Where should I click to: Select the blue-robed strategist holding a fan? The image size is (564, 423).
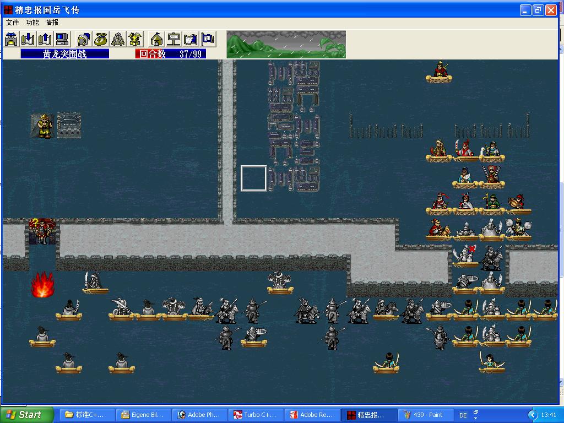coord(465,177)
